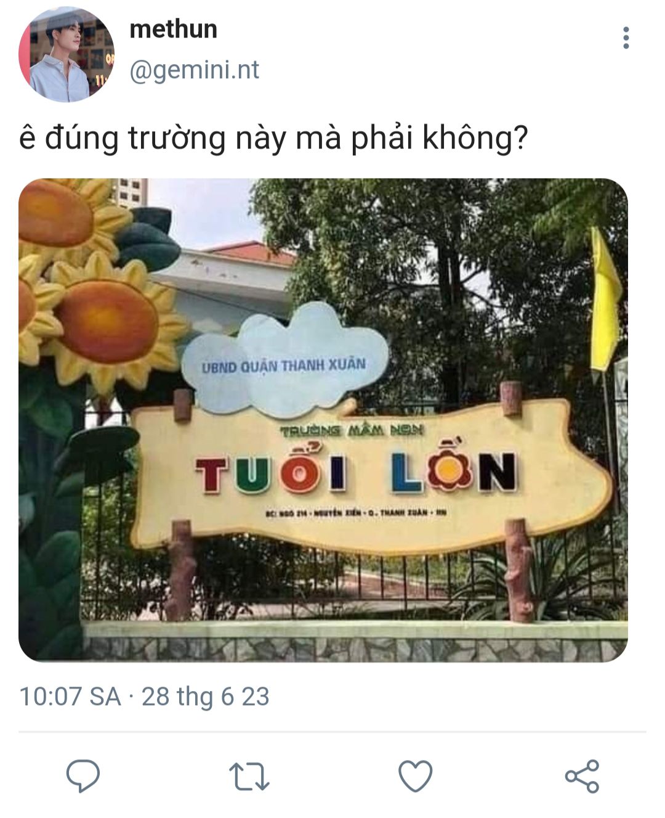The height and width of the screenshot is (818, 665).
Task: Open the reply speech bubble icon
Action: (83, 775)
